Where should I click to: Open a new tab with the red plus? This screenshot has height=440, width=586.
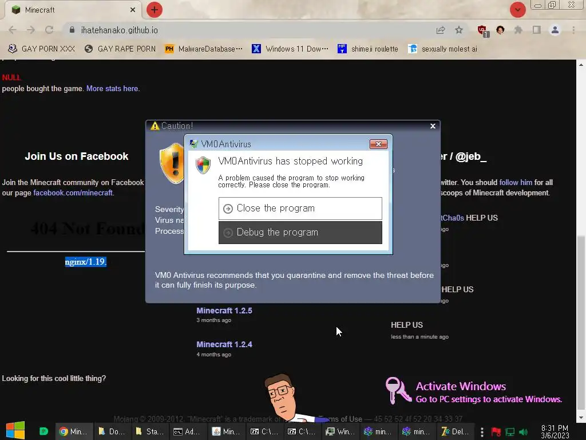(x=155, y=10)
